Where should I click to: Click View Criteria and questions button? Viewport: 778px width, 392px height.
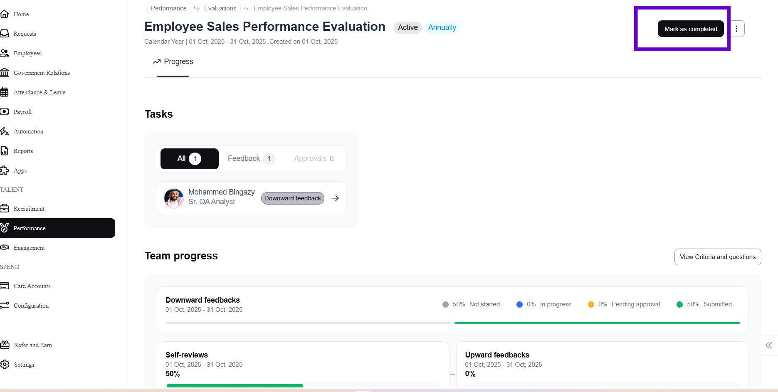(717, 257)
